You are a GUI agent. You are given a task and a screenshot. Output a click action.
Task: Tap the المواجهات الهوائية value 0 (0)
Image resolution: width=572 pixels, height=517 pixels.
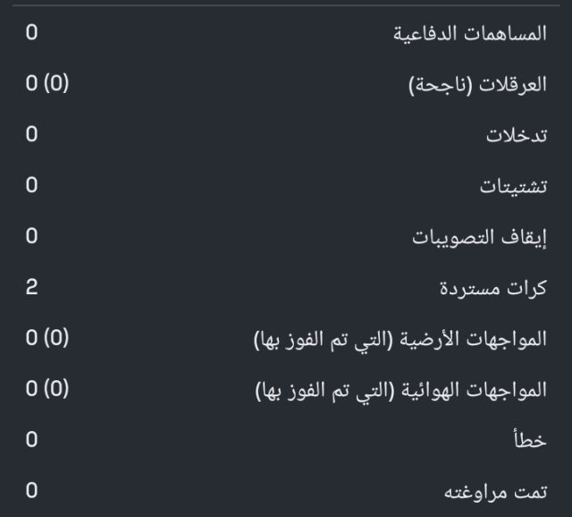pos(46,391)
